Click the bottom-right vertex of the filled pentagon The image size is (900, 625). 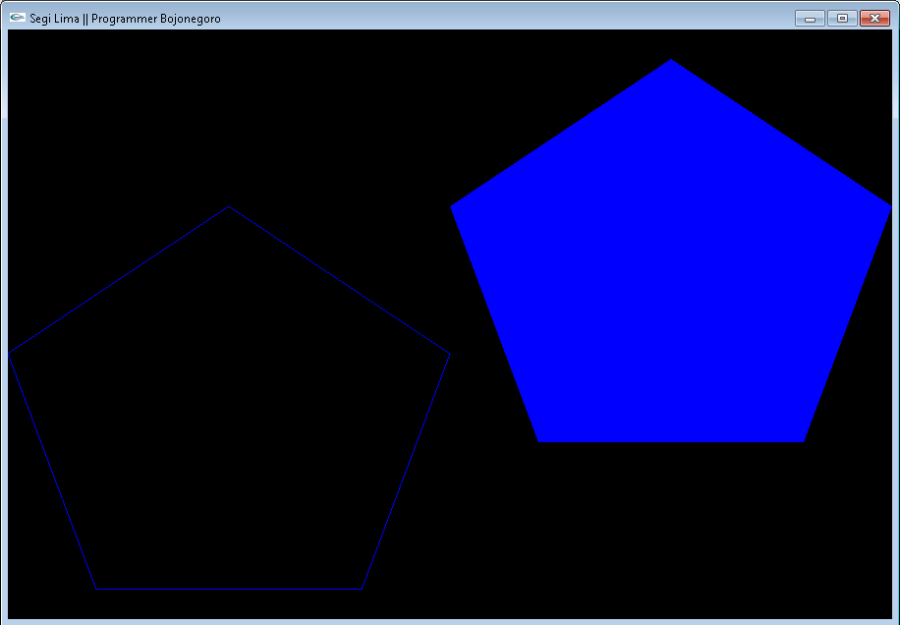click(x=804, y=439)
